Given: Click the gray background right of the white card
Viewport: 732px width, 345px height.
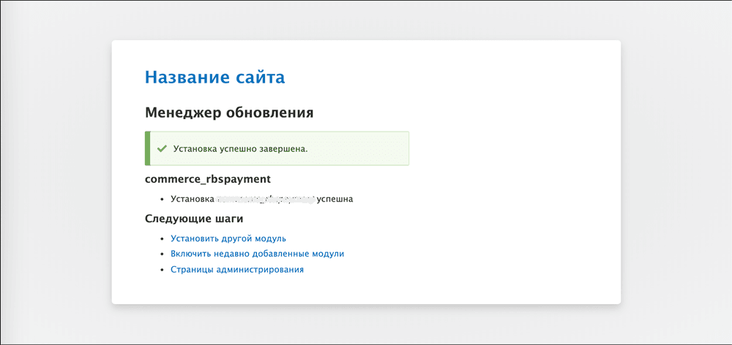Looking at the screenshot, I should (676, 172).
